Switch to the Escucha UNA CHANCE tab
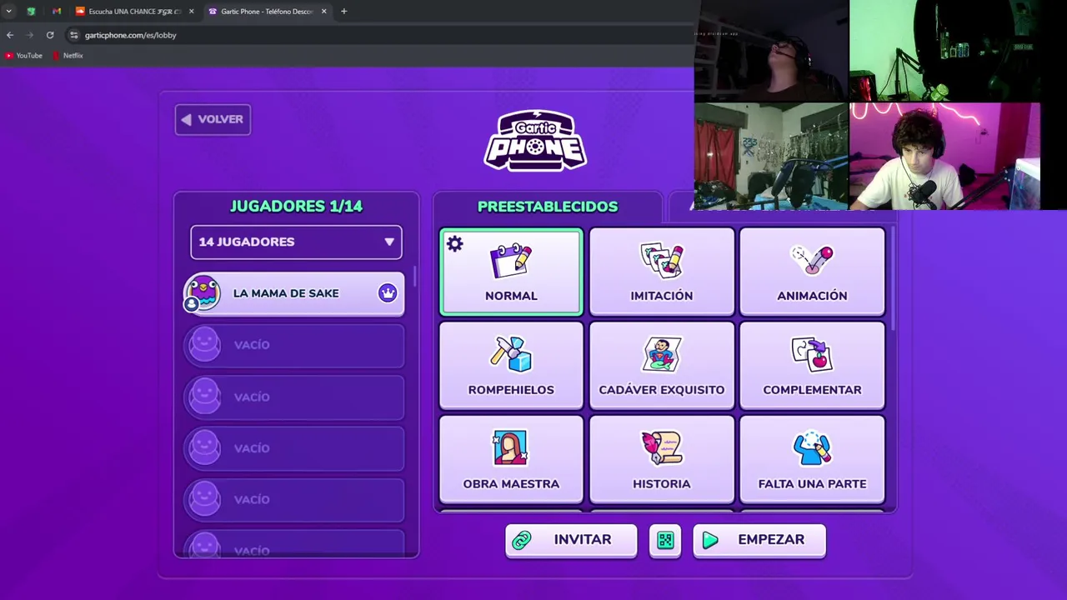The height and width of the screenshot is (600, 1067). click(x=133, y=11)
